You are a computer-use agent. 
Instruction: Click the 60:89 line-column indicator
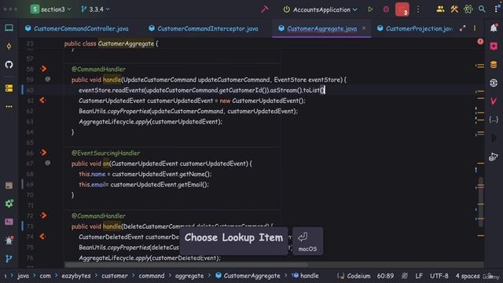tap(385, 276)
